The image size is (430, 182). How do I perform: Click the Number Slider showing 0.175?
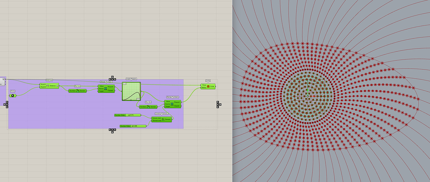point(128,115)
